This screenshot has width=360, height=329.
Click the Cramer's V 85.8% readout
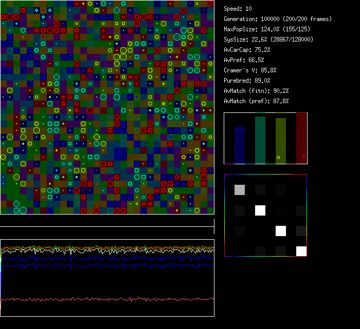click(x=250, y=70)
